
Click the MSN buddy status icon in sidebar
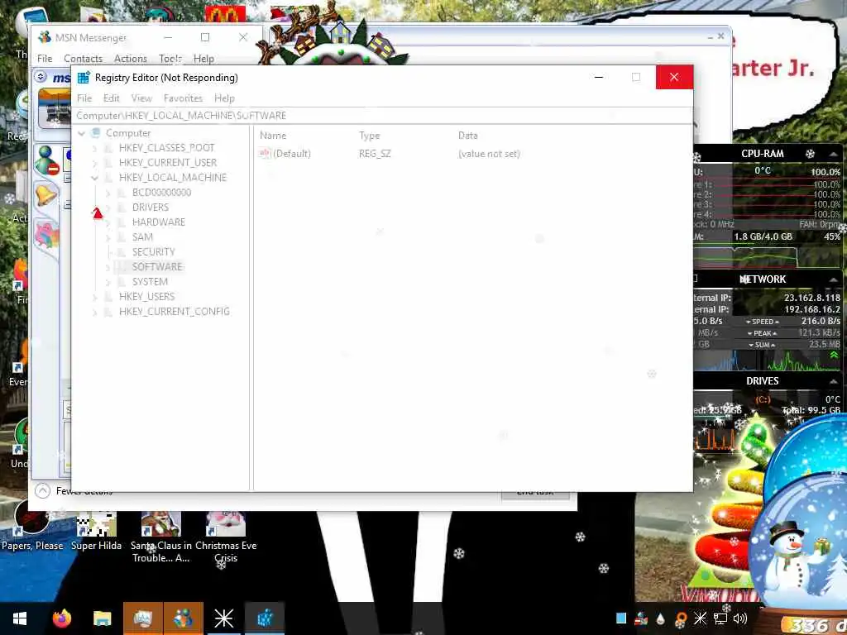(x=47, y=161)
